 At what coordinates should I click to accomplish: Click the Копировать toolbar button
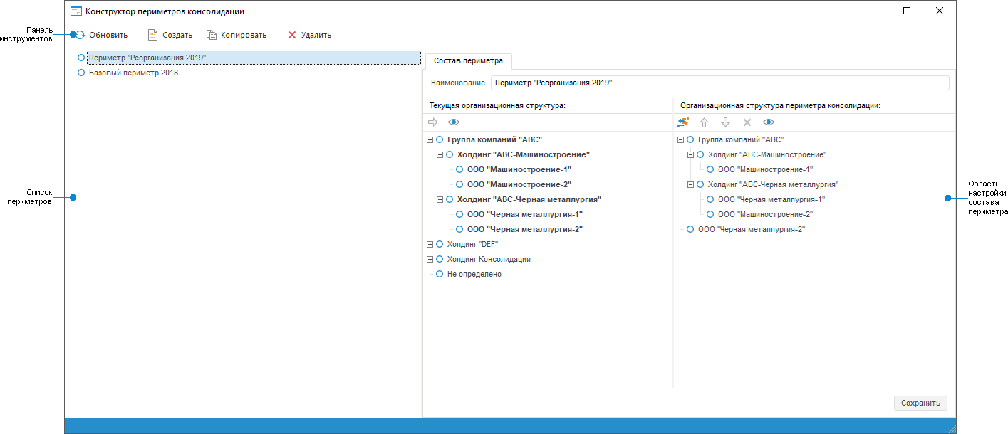[x=237, y=34]
